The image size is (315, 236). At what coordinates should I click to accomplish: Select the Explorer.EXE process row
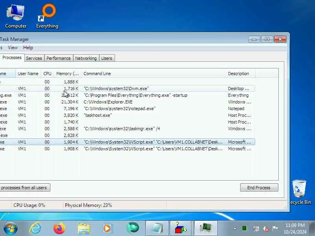tap(127, 102)
